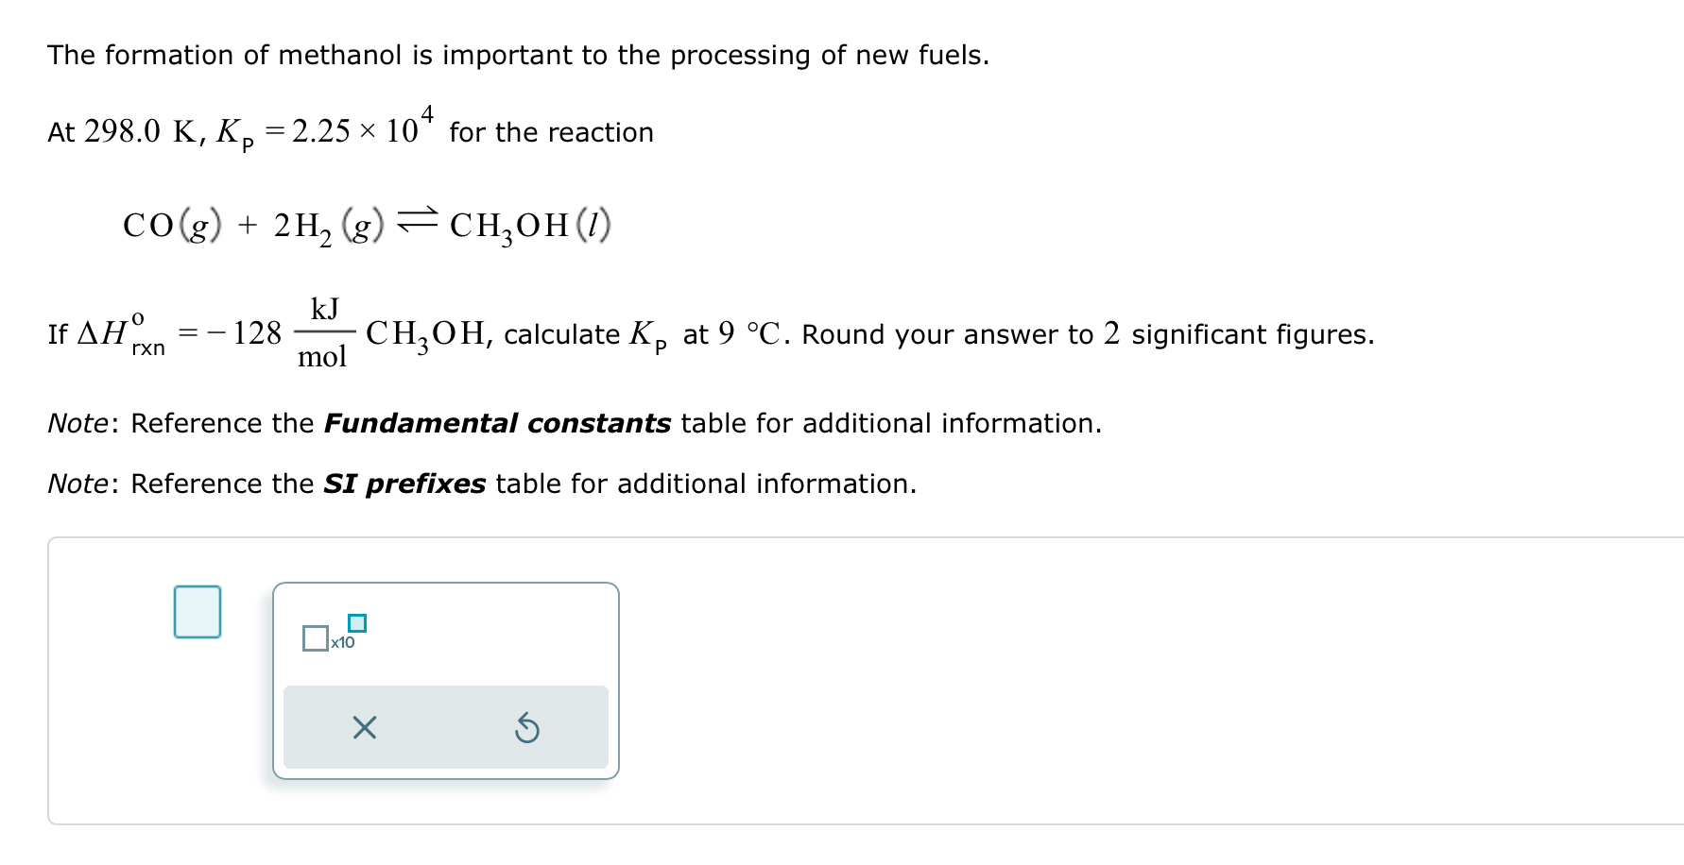Select the exponent box of the x10 icon
Screen dimensions: 1684x865
[x=357, y=622]
